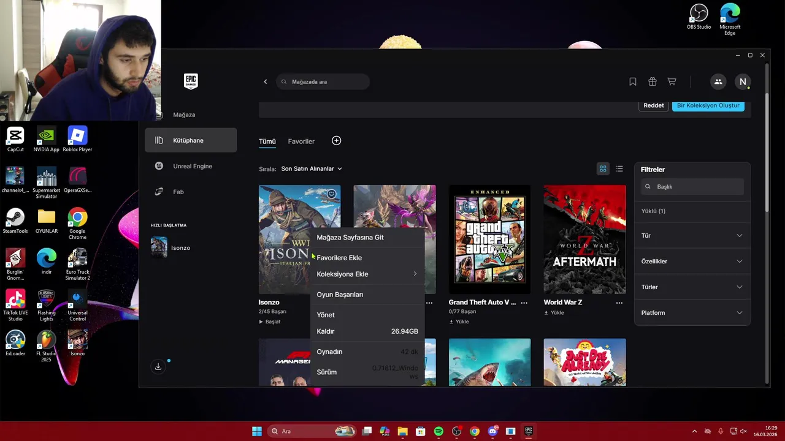This screenshot has width=785, height=441.
Task: Switch library to grid view
Action: point(603,168)
